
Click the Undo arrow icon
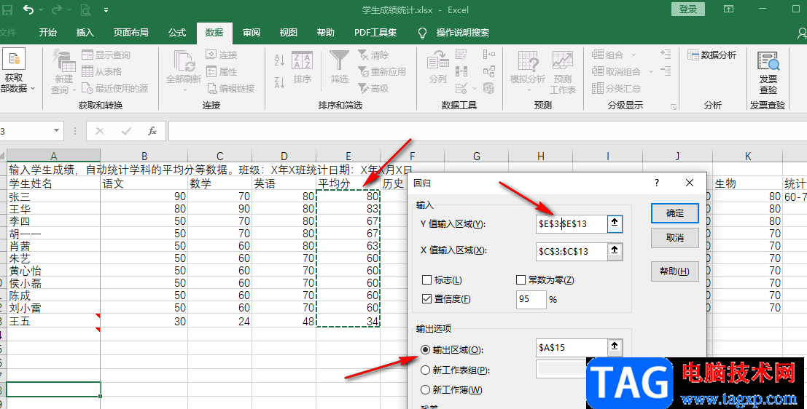29,9
